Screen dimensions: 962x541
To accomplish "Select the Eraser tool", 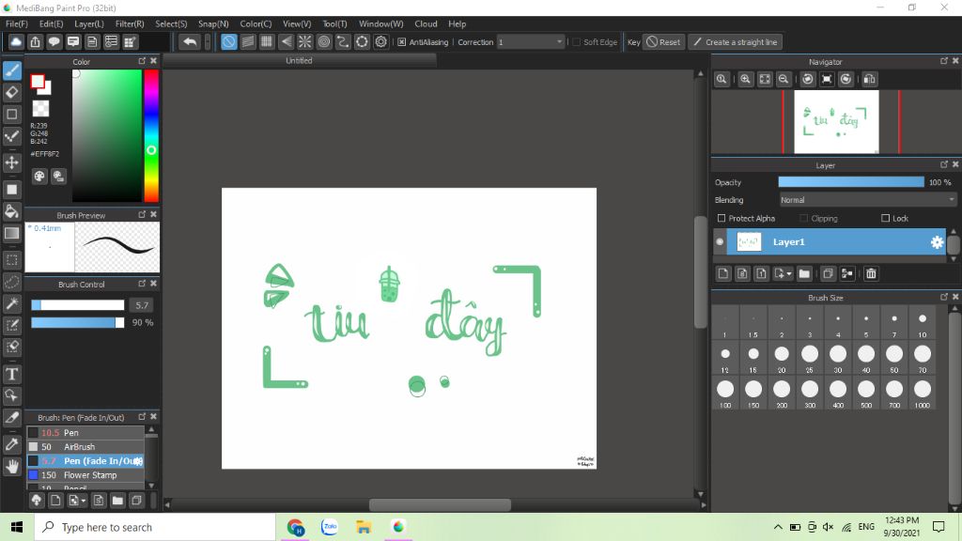I will click(x=11, y=93).
